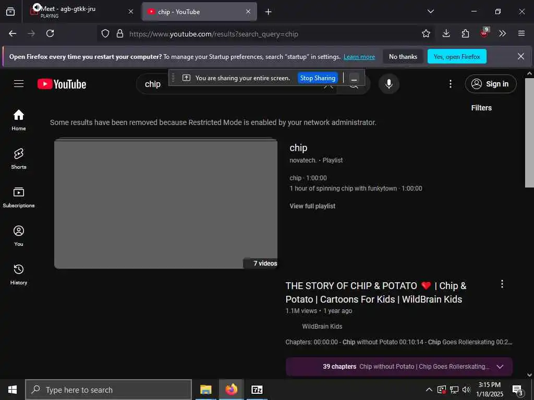
Task: Open Firefox extensions puzzle icon
Action: point(465,33)
